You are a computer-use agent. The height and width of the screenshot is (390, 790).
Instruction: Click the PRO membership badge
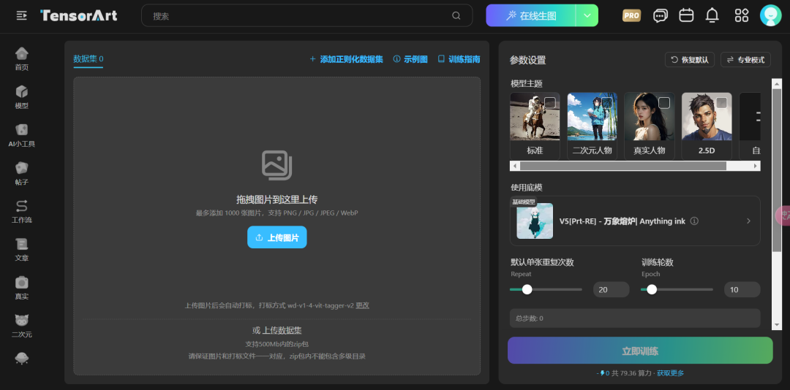click(x=631, y=15)
